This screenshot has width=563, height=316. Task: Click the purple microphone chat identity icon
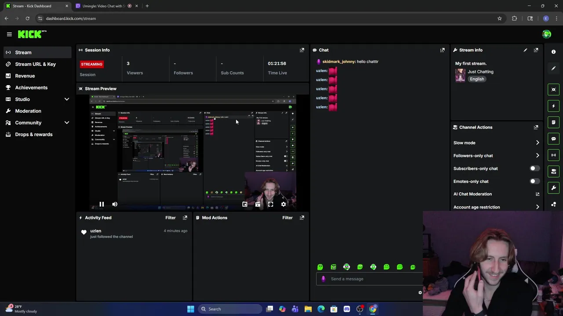pyautogui.click(x=323, y=279)
